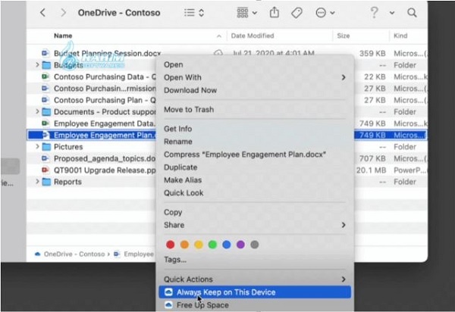Expand Open With submenu
The height and width of the screenshot is (312, 455).
(x=255, y=77)
